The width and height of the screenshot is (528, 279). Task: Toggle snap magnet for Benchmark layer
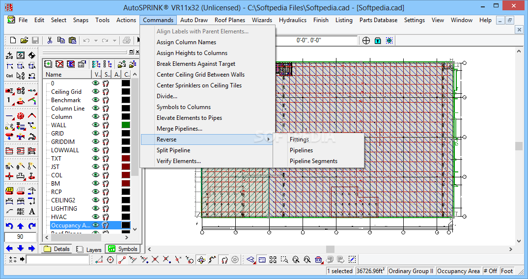point(106,100)
